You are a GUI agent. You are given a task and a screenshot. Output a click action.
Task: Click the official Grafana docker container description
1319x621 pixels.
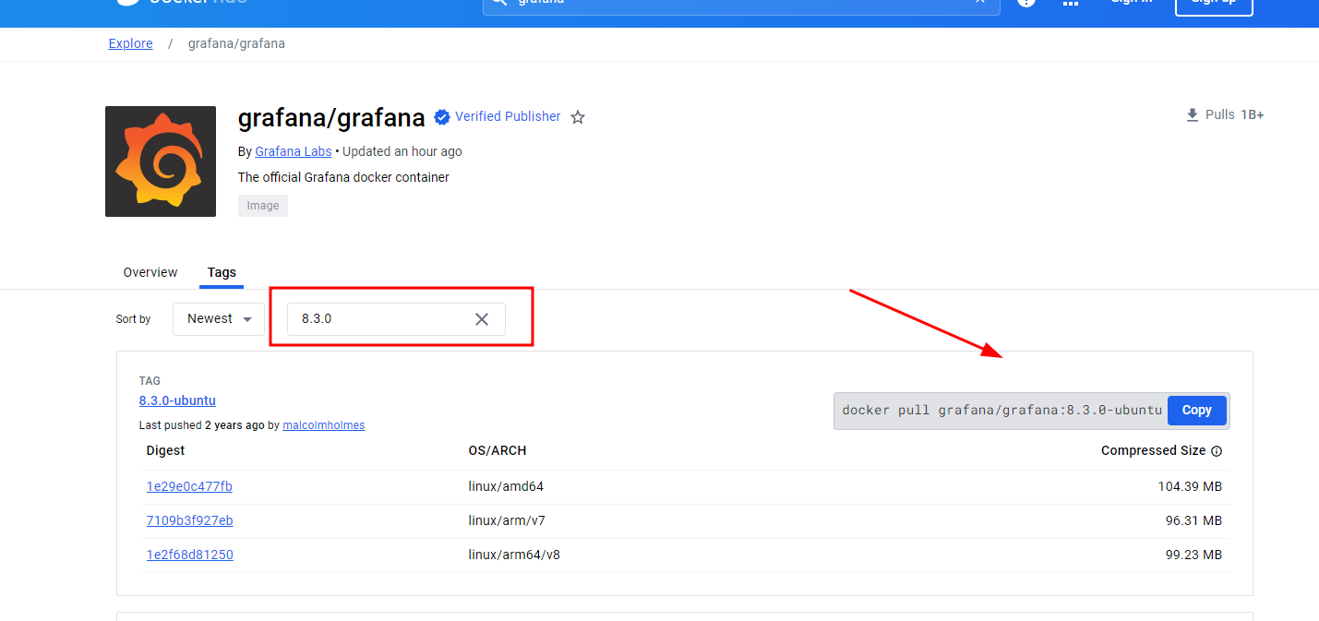(343, 177)
